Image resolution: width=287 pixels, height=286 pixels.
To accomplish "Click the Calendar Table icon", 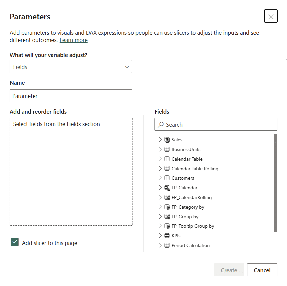I will tap(166, 159).
